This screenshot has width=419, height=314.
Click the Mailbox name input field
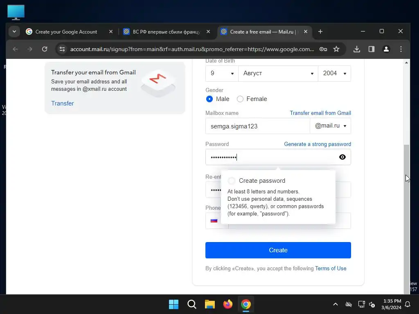(258, 126)
